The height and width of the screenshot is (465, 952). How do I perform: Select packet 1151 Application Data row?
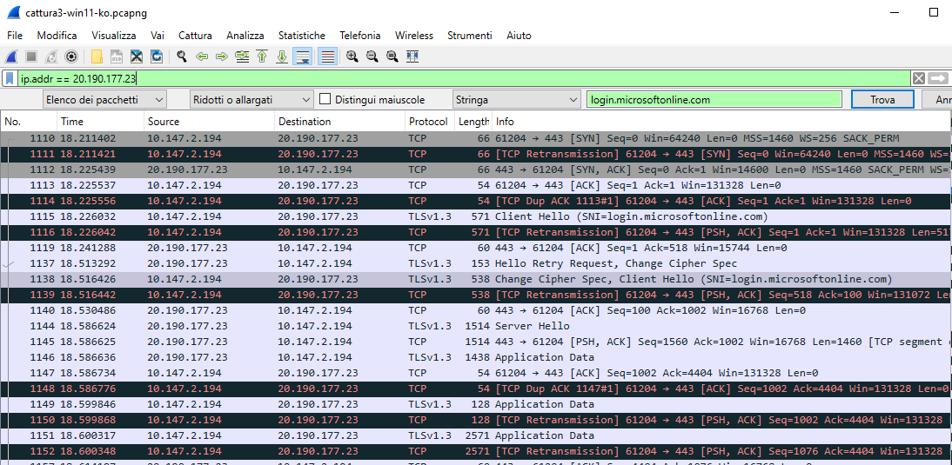point(476,435)
